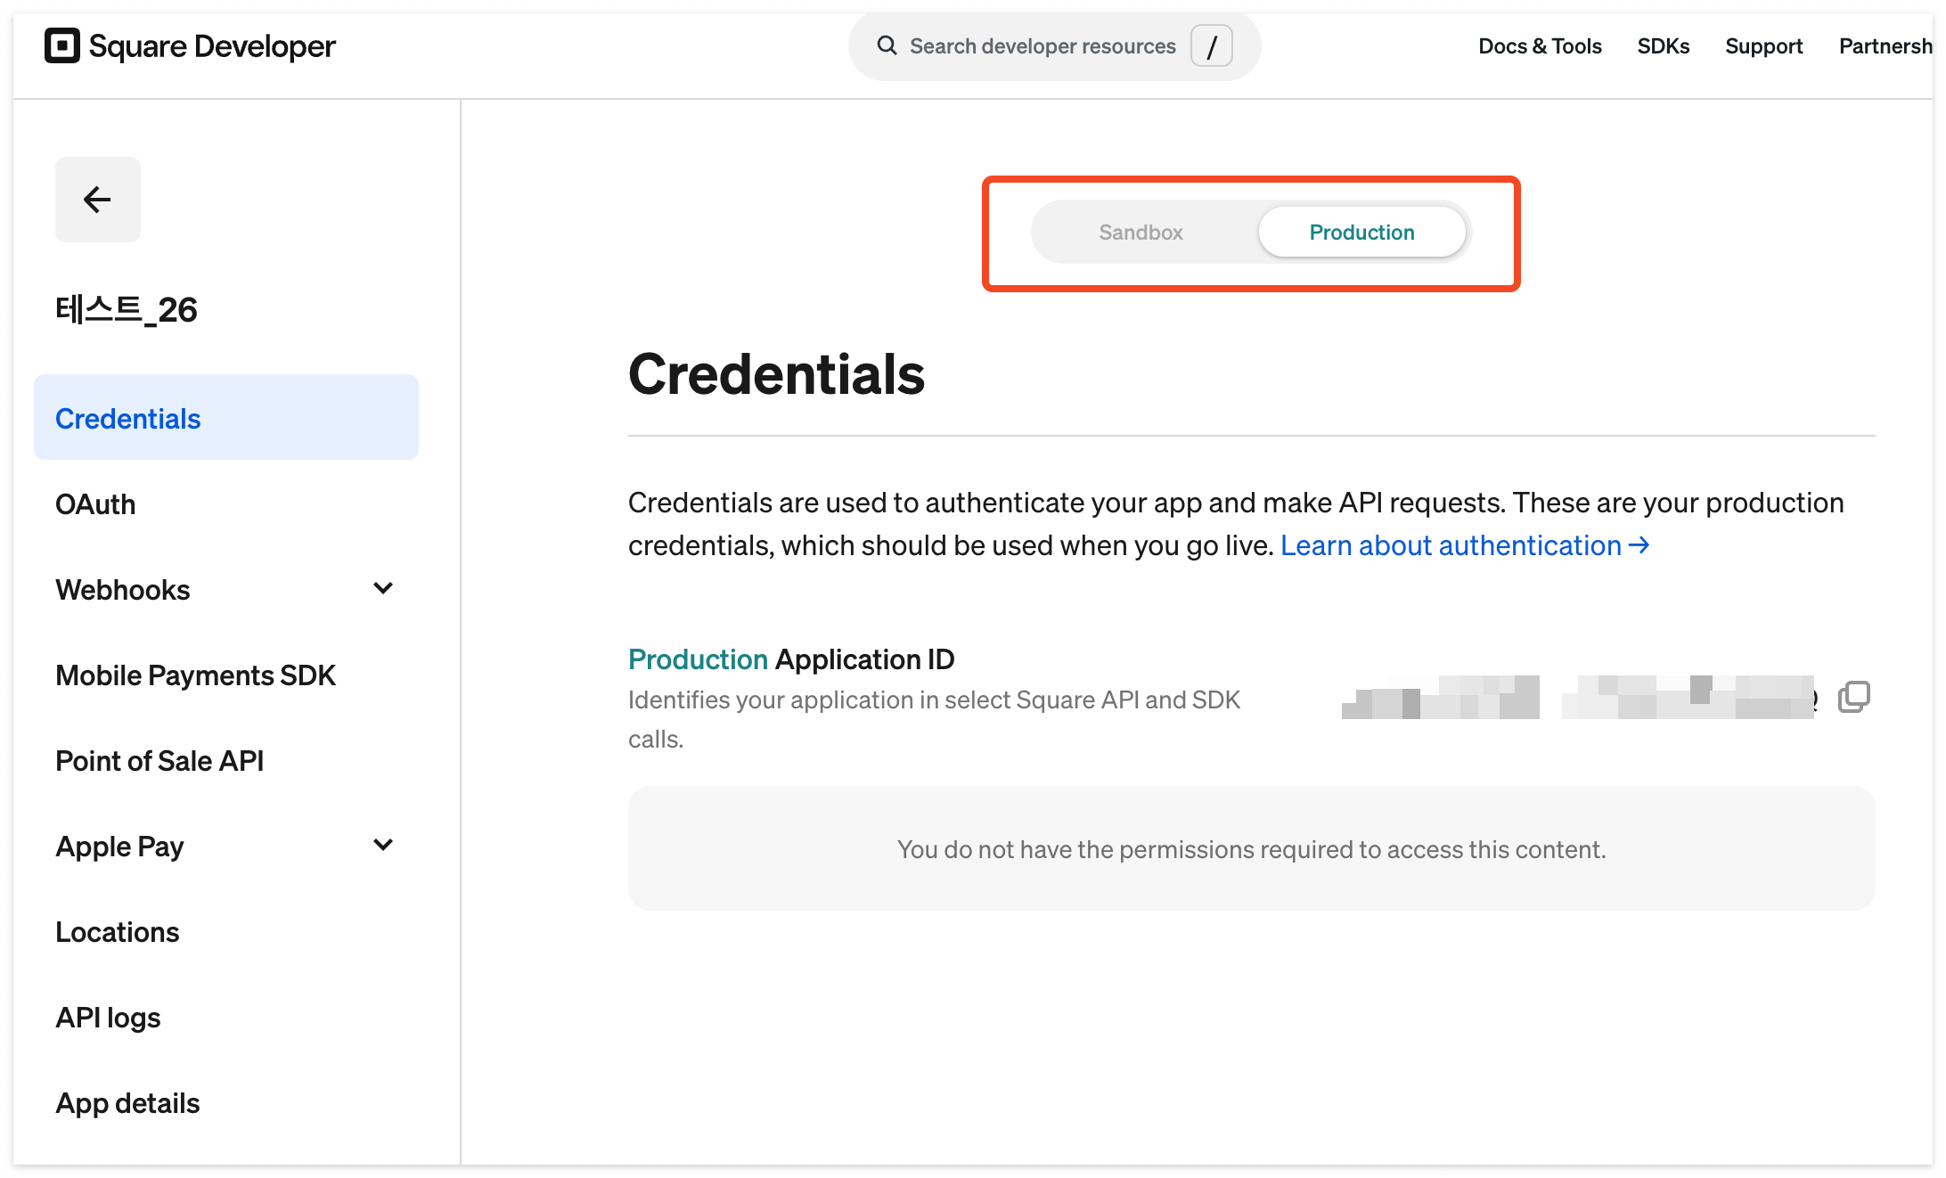Screen dimensions: 1946x1178
Task: Focus the Search developer resources field
Action: 1054,45
